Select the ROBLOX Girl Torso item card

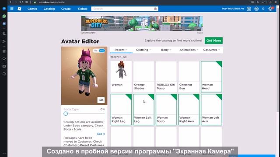(166, 77)
